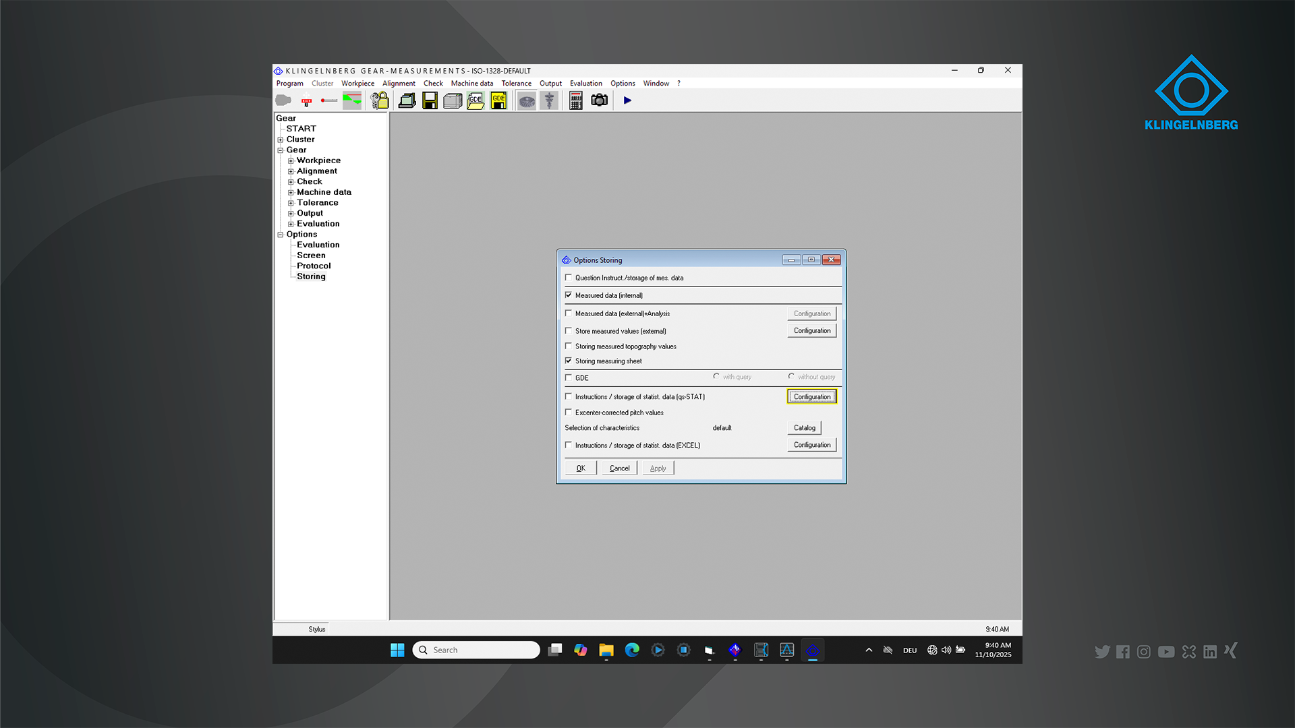Viewport: 1295px width, 728px height.
Task: Click the blue play arrow icon
Action: click(627, 100)
